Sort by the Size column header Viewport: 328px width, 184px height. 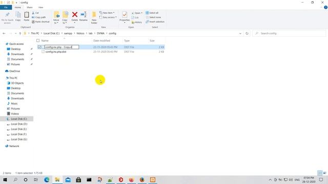[x=152, y=41]
